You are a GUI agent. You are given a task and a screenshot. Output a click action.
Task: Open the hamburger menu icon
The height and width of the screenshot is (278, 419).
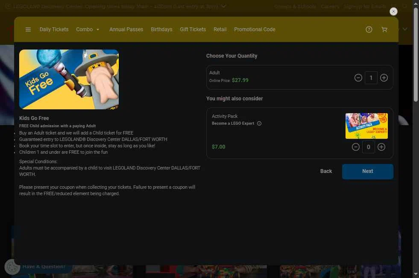tap(28, 29)
